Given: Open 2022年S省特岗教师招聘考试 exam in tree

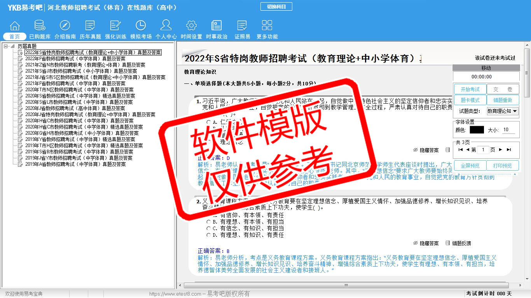Looking at the screenshot, I should [x=93, y=52].
